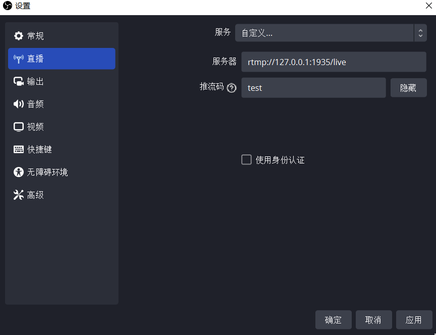Click the 隐藏 button to hide the stream key
The image size is (436, 335).
[408, 88]
